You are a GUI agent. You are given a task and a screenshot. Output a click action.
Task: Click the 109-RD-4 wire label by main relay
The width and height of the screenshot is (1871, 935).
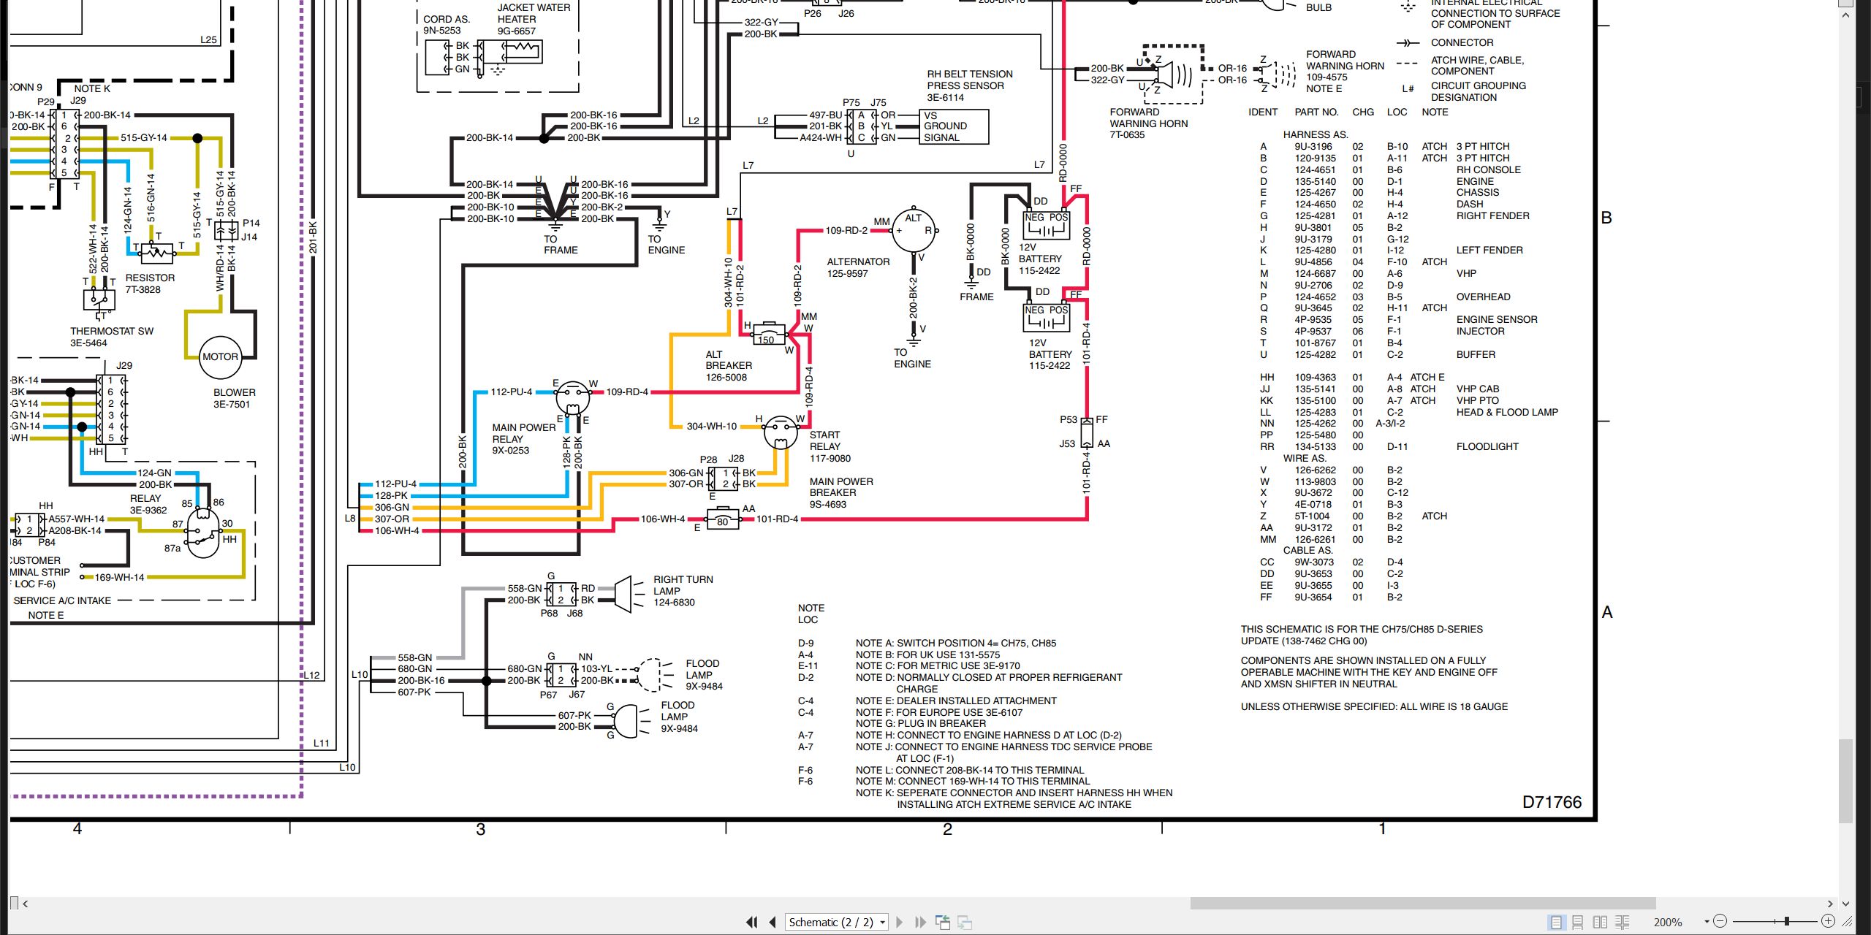pyautogui.click(x=627, y=392)
